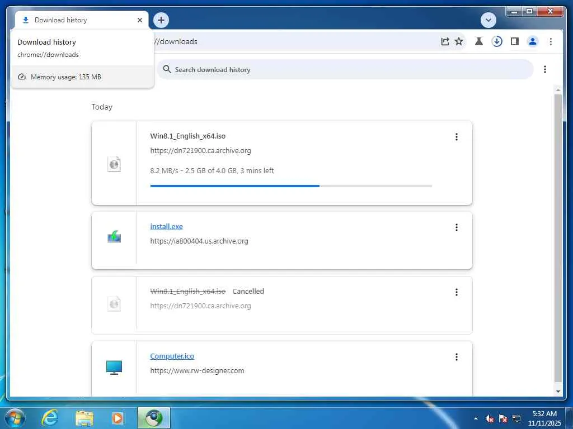Bookmark this page with the star
Viewport: 573px width, 429px height.
[x=459, y=41]
